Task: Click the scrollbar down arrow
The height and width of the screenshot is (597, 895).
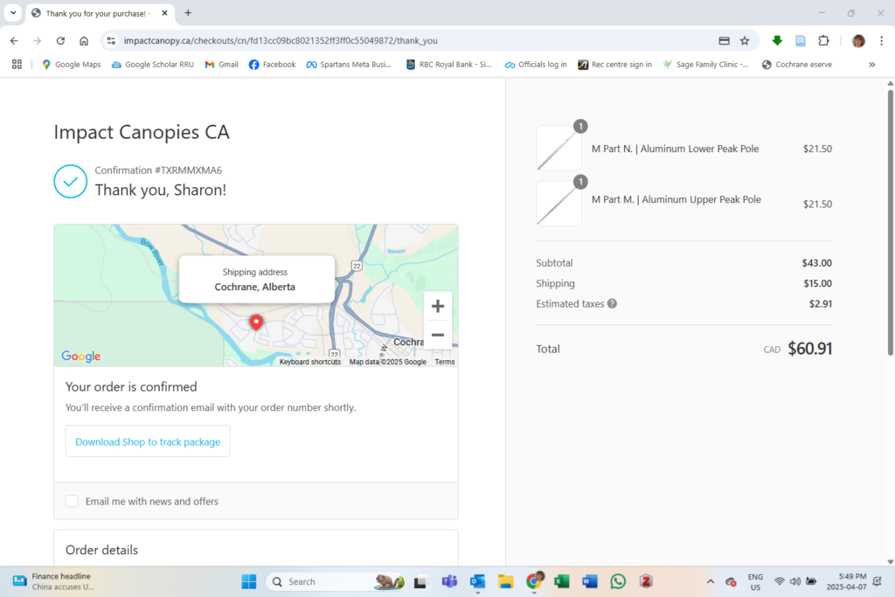Action: click(x=890, y=562)
